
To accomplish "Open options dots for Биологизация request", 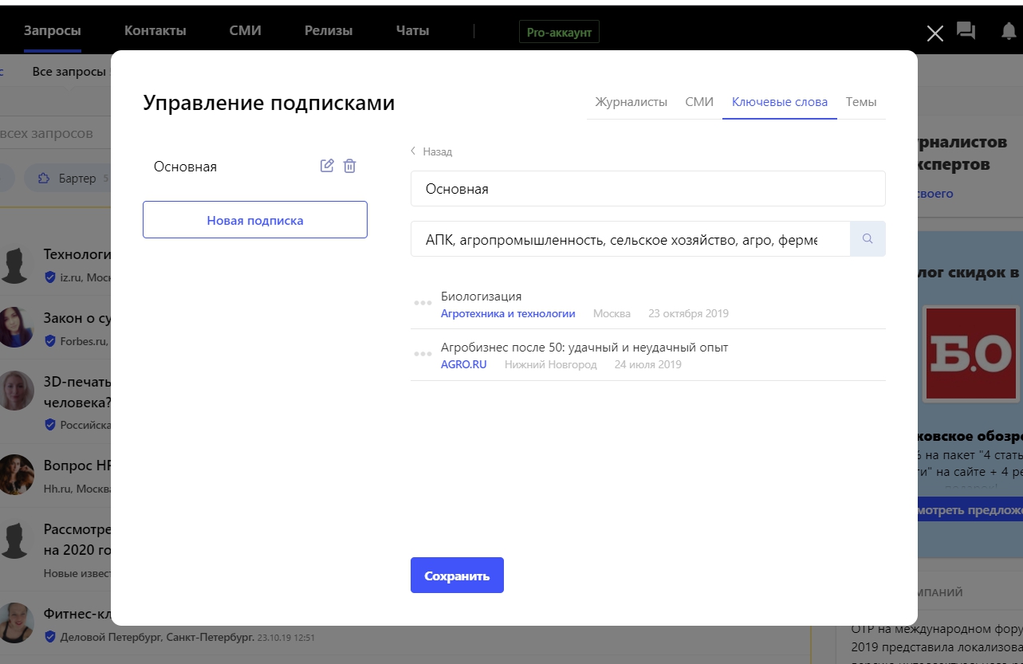I will tap(423, 303).
